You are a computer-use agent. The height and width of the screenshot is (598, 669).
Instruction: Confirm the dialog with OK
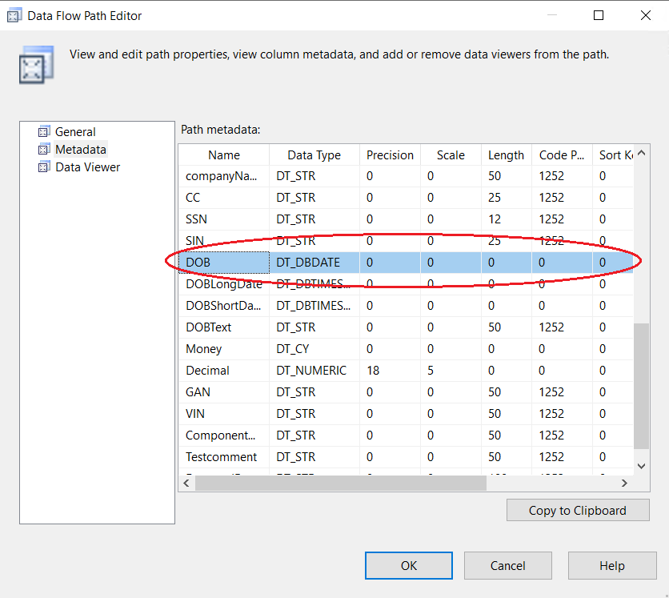point(409,565)
